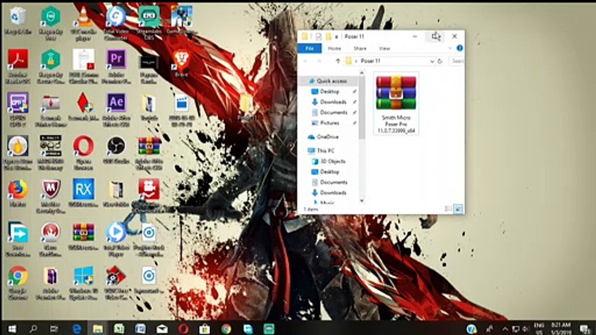Image resolution: width=596 pixels, height=335 pixels.
Task: Select Desktop under This PC
Action: [x=329, y=172]
